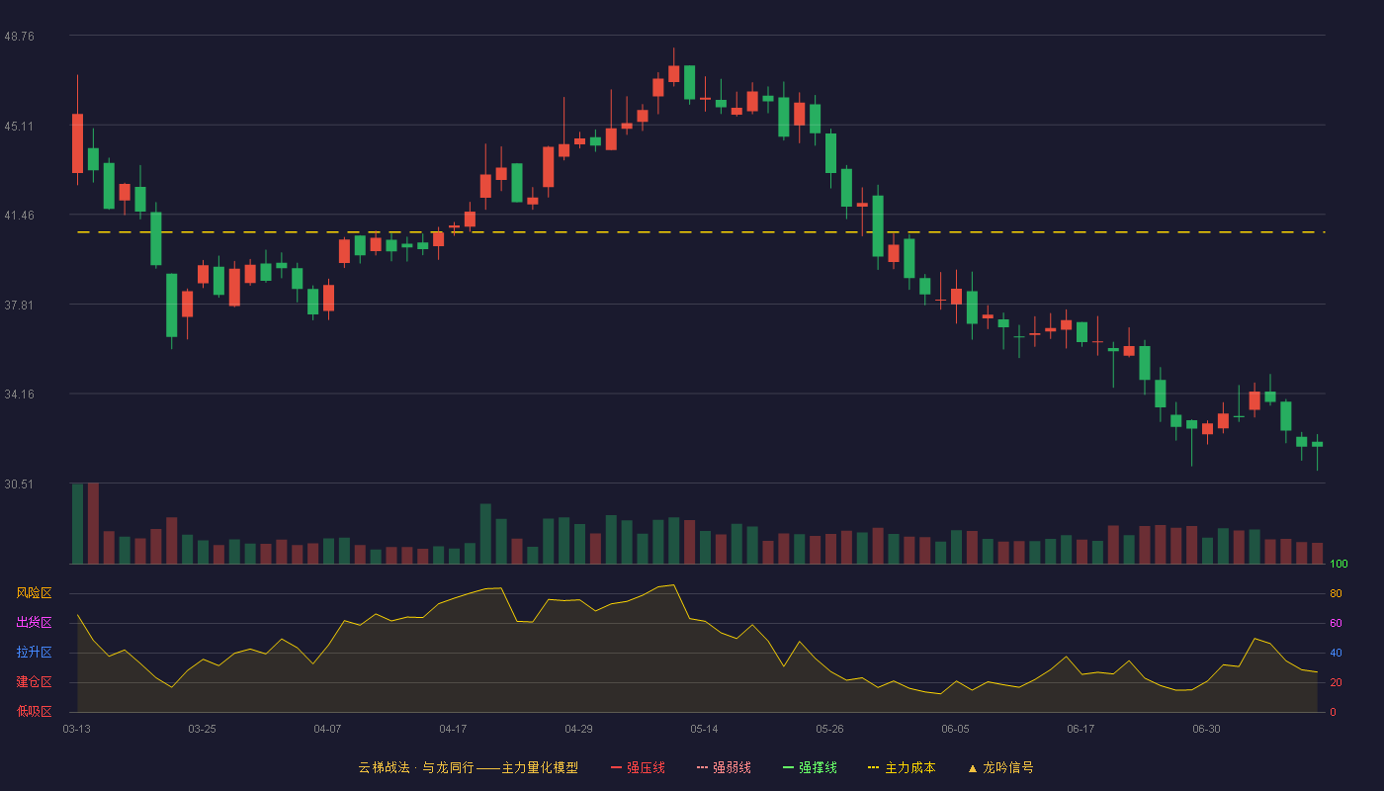
Task: Click the 拉升区 zone label
Action: coord(34,653)
